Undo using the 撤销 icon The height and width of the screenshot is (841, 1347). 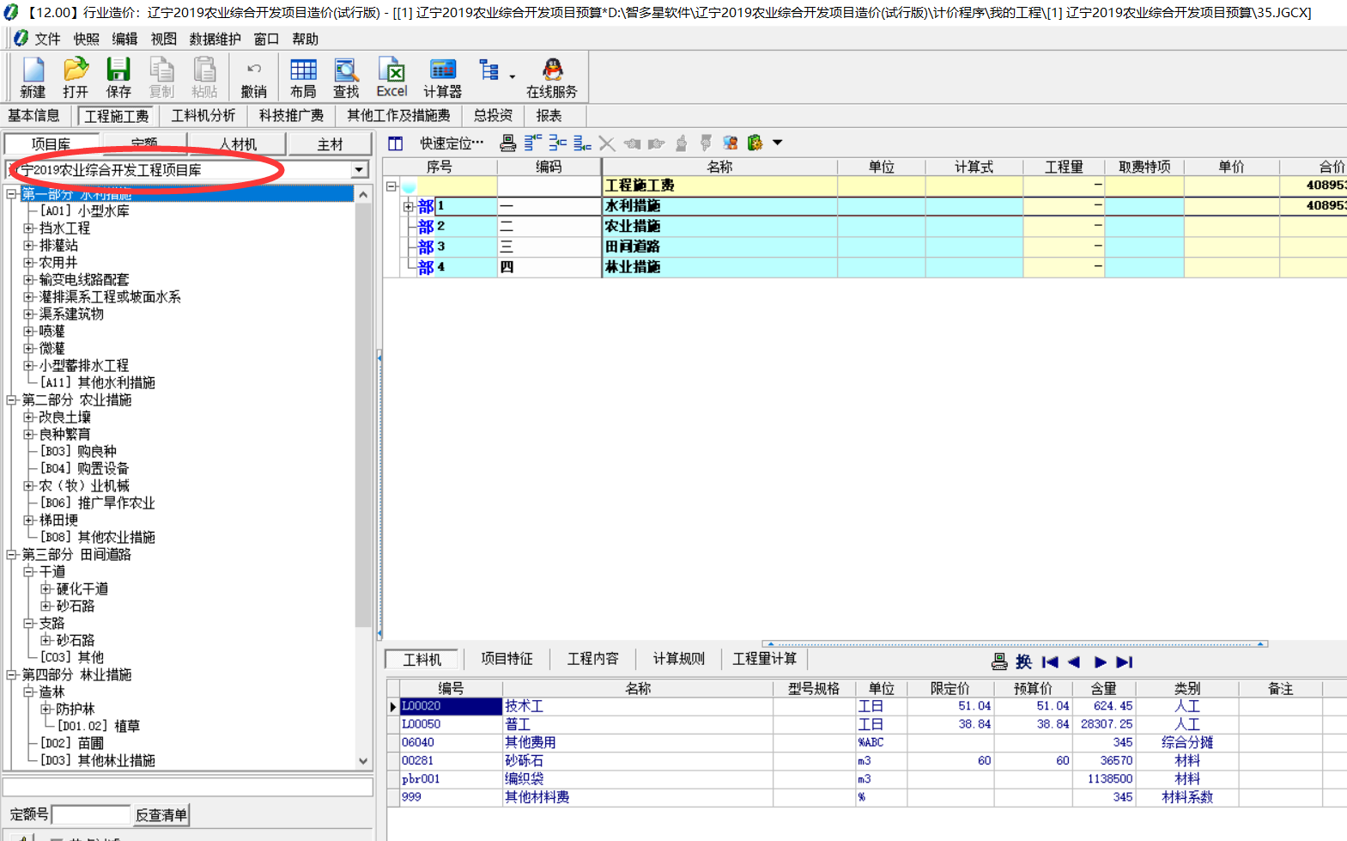253,77
